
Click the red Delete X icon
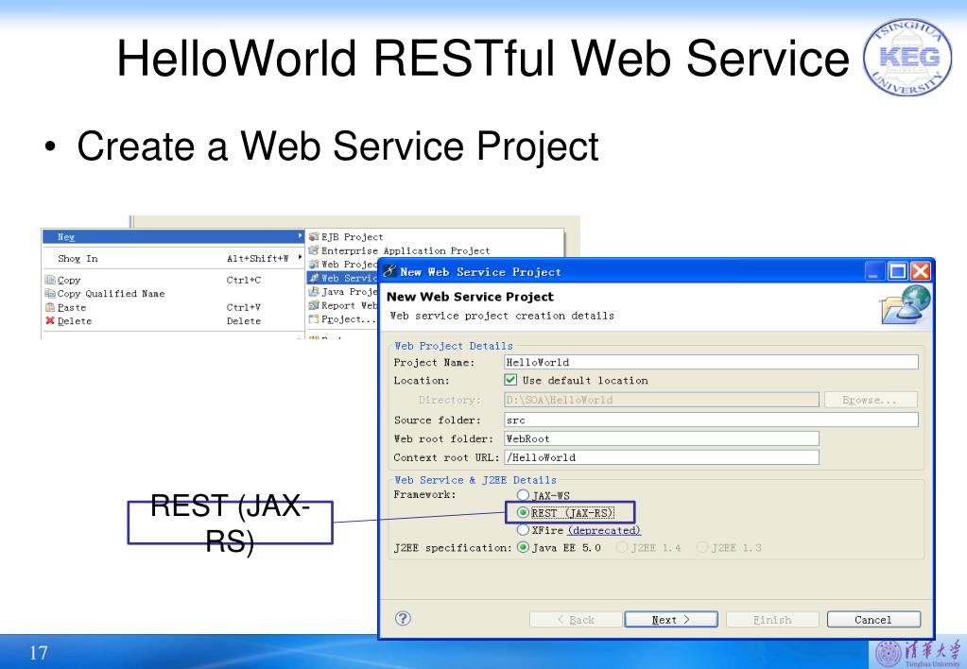(x=50, y=320)
